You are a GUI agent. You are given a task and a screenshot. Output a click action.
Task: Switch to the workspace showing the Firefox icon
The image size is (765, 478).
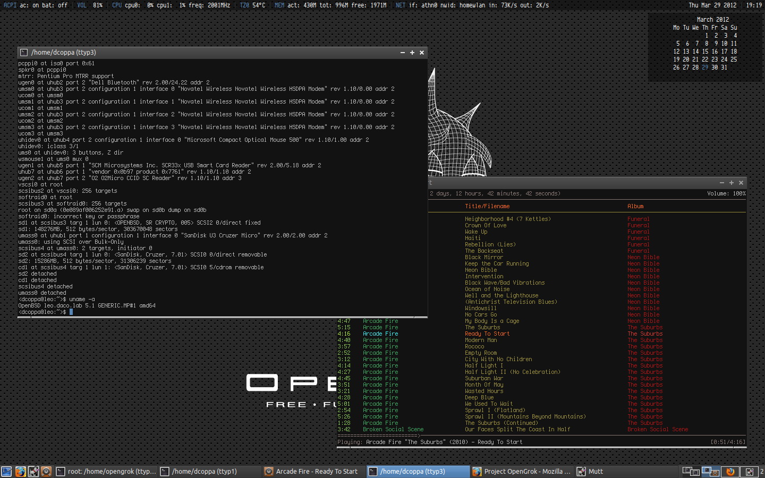pos(730,471)
